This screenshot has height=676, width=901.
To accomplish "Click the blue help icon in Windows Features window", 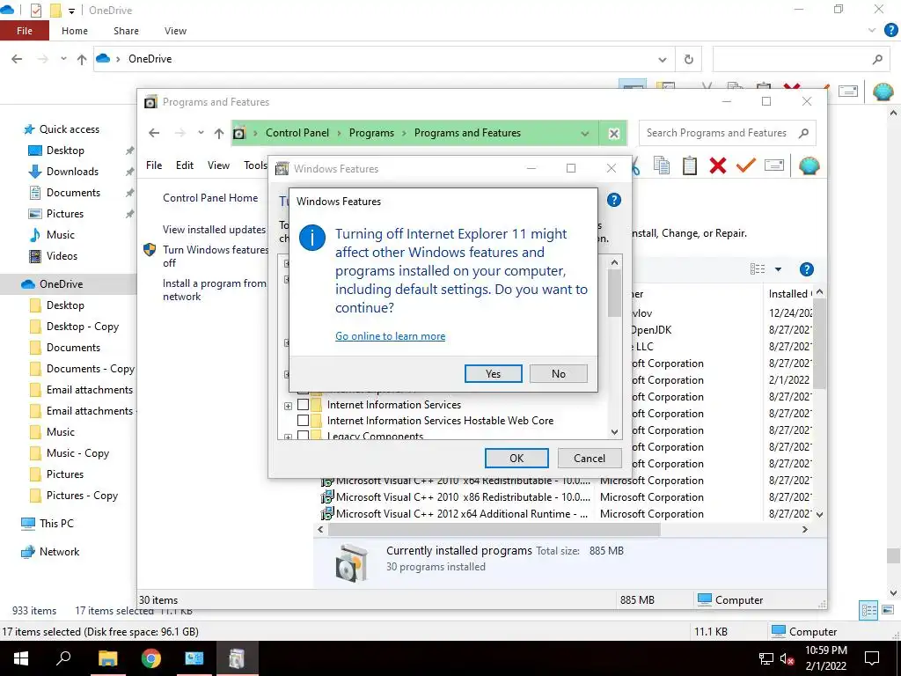I will click(x=613, y=200).
